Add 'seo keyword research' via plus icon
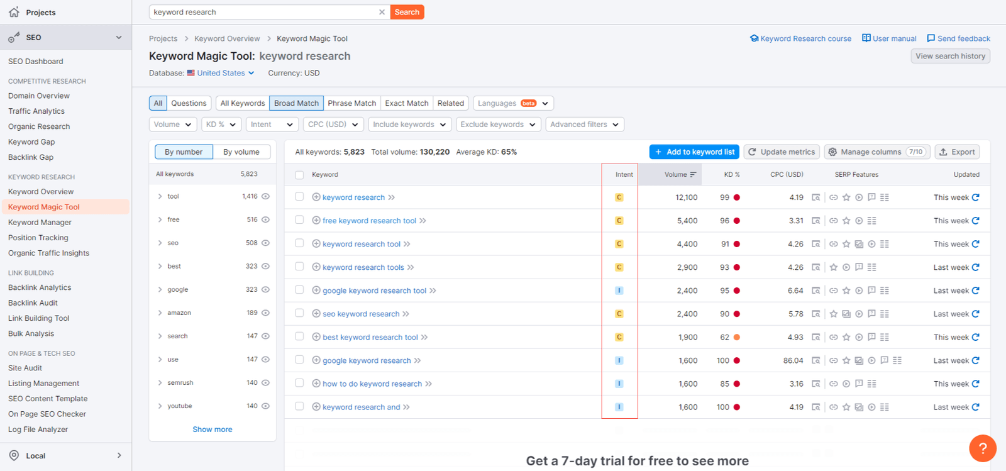The height and width of the screenshot is (471, 1006). coord(316,313)
